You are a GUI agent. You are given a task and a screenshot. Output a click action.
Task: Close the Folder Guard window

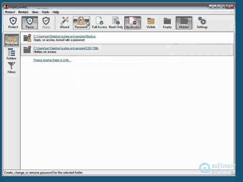(229, 7)
